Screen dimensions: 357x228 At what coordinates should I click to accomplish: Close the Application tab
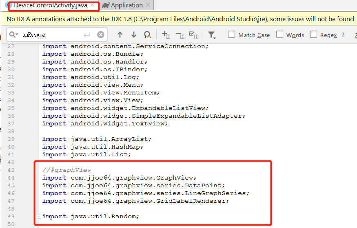click(148, 5)
